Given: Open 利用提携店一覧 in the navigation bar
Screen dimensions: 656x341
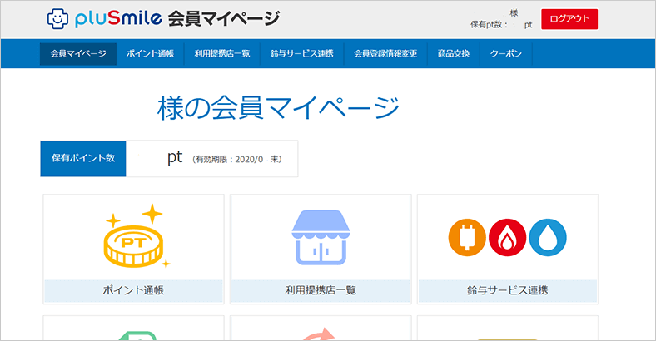Looking at the screenshot, I should [x=222, y=53].
